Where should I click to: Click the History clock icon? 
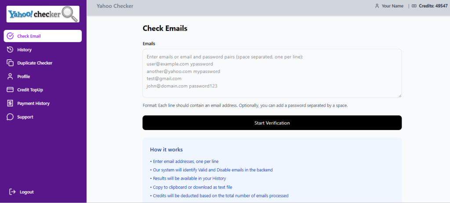10,50
